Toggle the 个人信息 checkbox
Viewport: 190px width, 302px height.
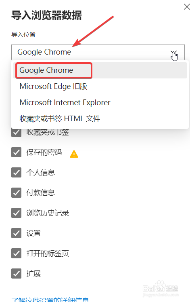pos(16,172)
